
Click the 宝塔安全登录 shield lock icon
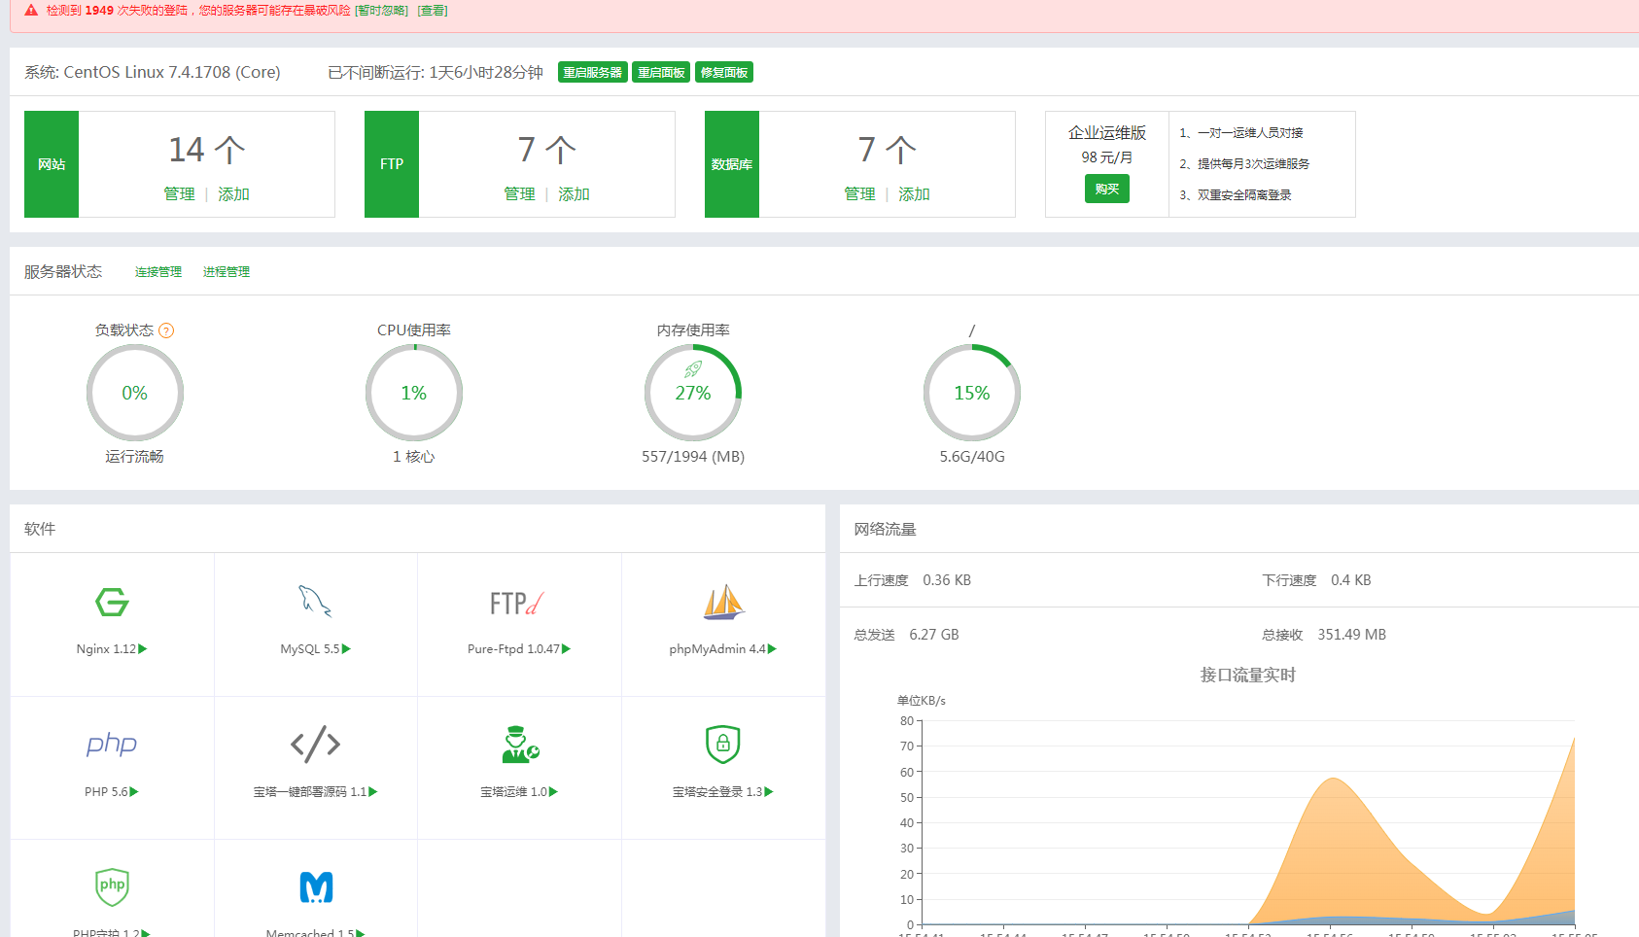(x=723, y=745)
